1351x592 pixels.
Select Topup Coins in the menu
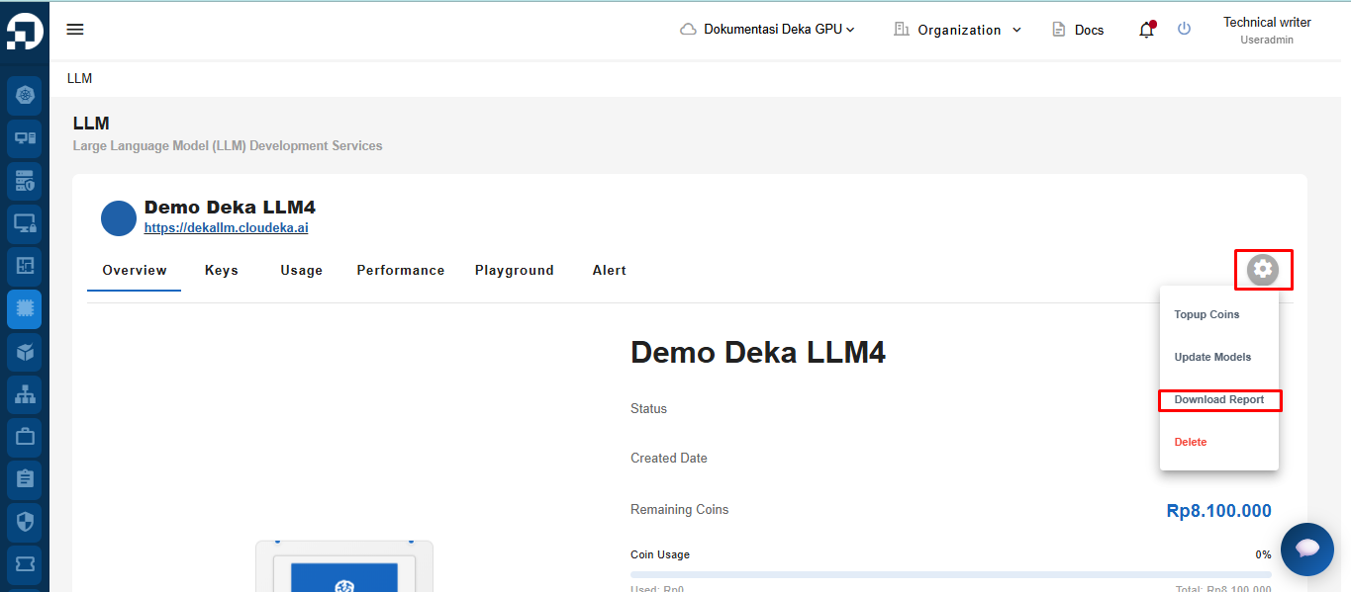(x=1206, y=314)
